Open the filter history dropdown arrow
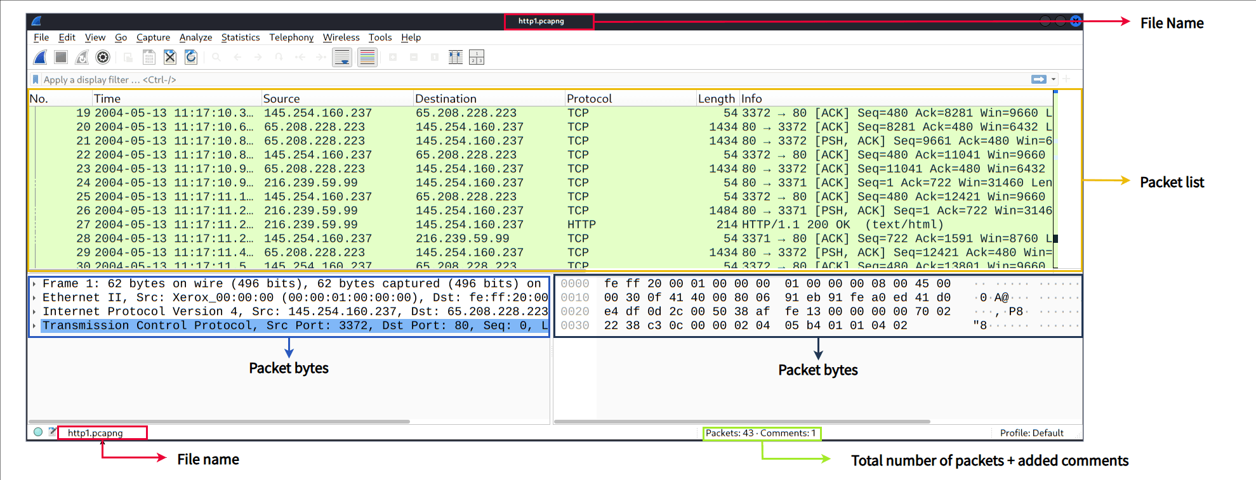 point(1054,79)
